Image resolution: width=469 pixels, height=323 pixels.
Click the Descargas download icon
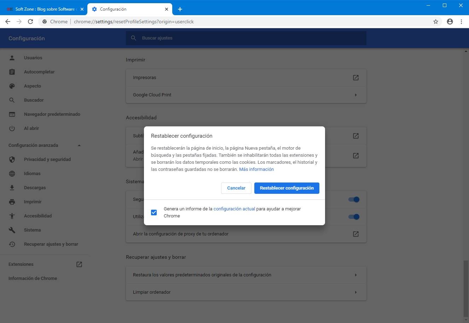click(12, 187)
